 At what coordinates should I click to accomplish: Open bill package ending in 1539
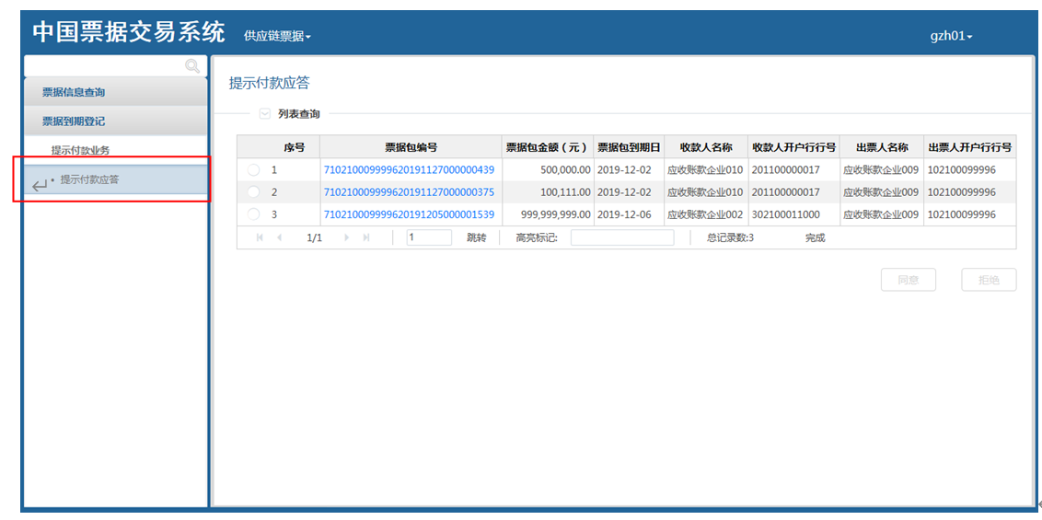pyautogui.click(x=409, y=214)
